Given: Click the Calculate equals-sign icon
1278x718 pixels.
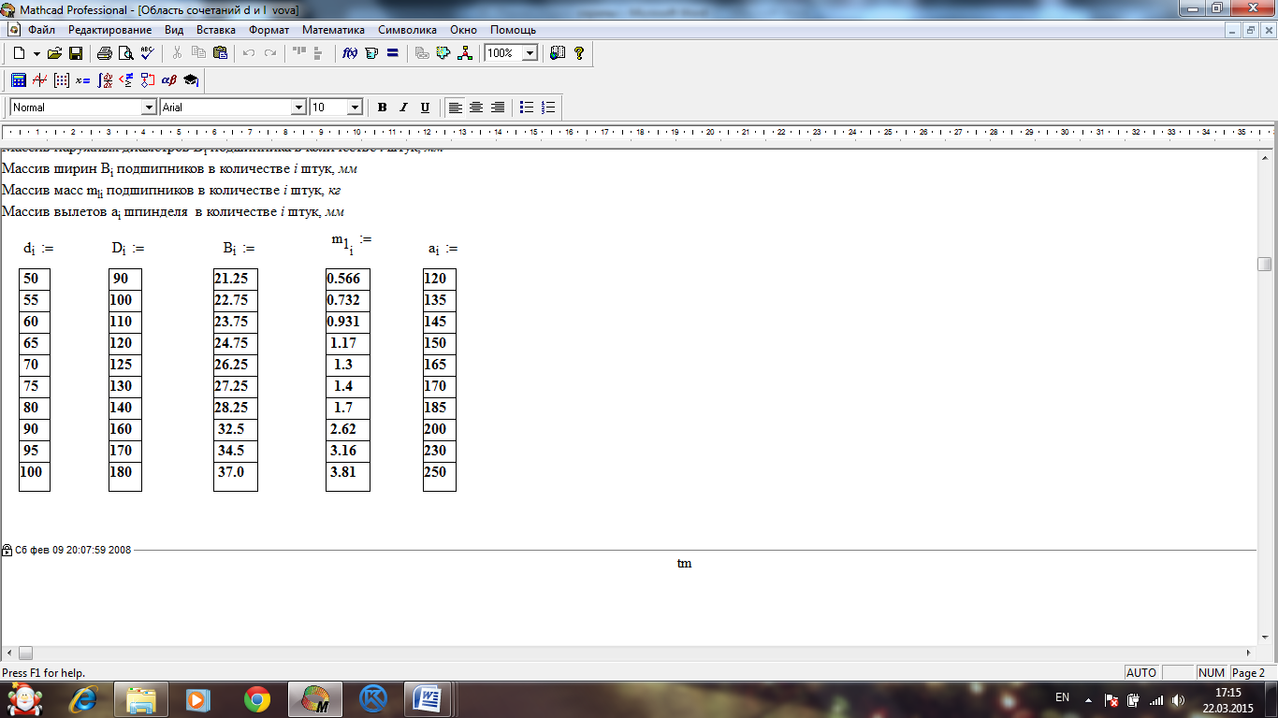Looking at the screenshot, I should [392, 53].
